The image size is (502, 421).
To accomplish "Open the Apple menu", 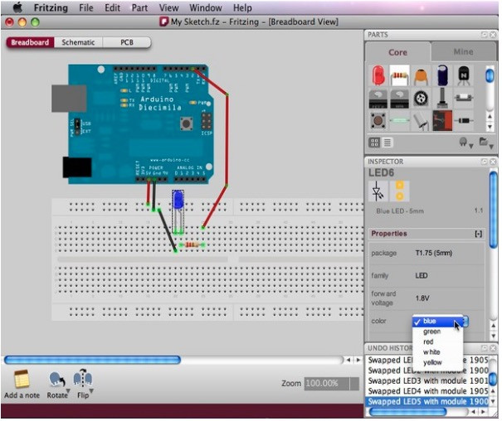I will (x=17, y=7).
